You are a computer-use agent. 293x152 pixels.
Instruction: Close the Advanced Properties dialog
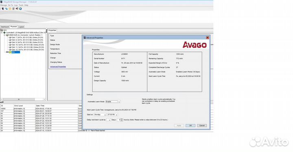pyautogui.click(x=208, y=38)
